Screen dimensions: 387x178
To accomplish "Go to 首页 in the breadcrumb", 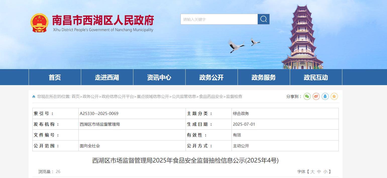I will (x=76, y=97).
